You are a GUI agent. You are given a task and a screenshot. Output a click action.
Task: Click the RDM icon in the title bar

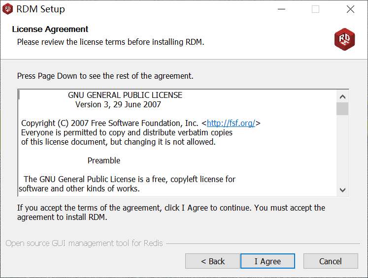[8, 9]
